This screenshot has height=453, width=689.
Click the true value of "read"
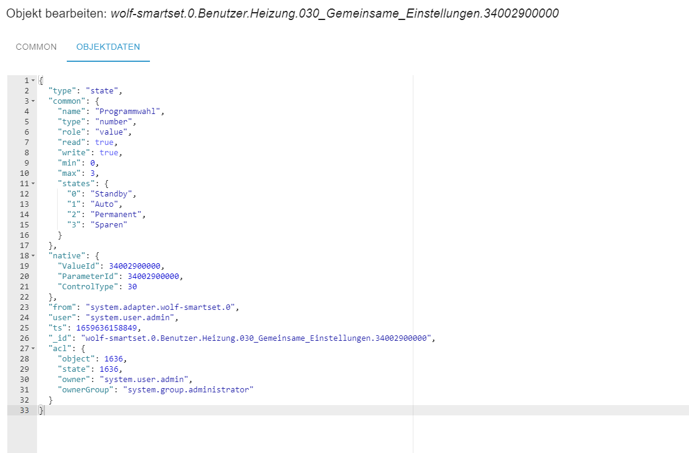pos(104,143)
